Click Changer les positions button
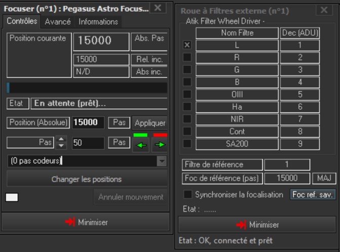 pos(86,179)
